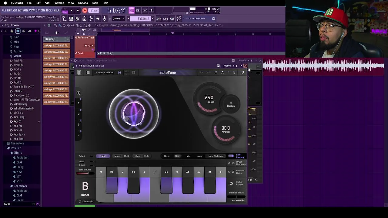Image resolution: width=388 pixels, height=218 pixels.
Task: Click the metronome icon in top toolbar
Action: [152, 11]
